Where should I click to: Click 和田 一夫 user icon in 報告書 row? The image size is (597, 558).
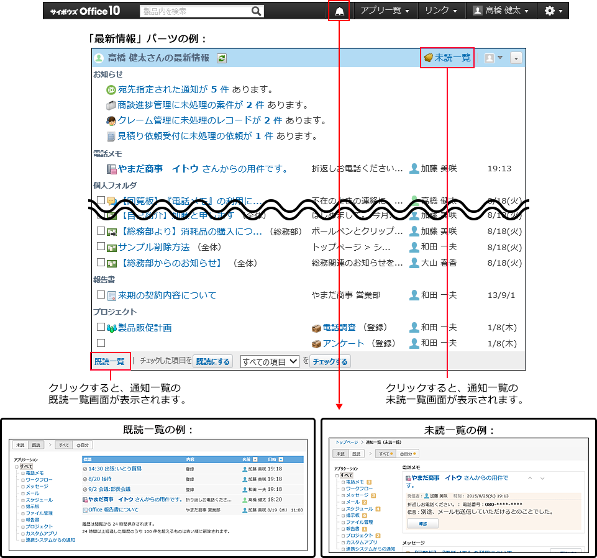pos(414,295)
